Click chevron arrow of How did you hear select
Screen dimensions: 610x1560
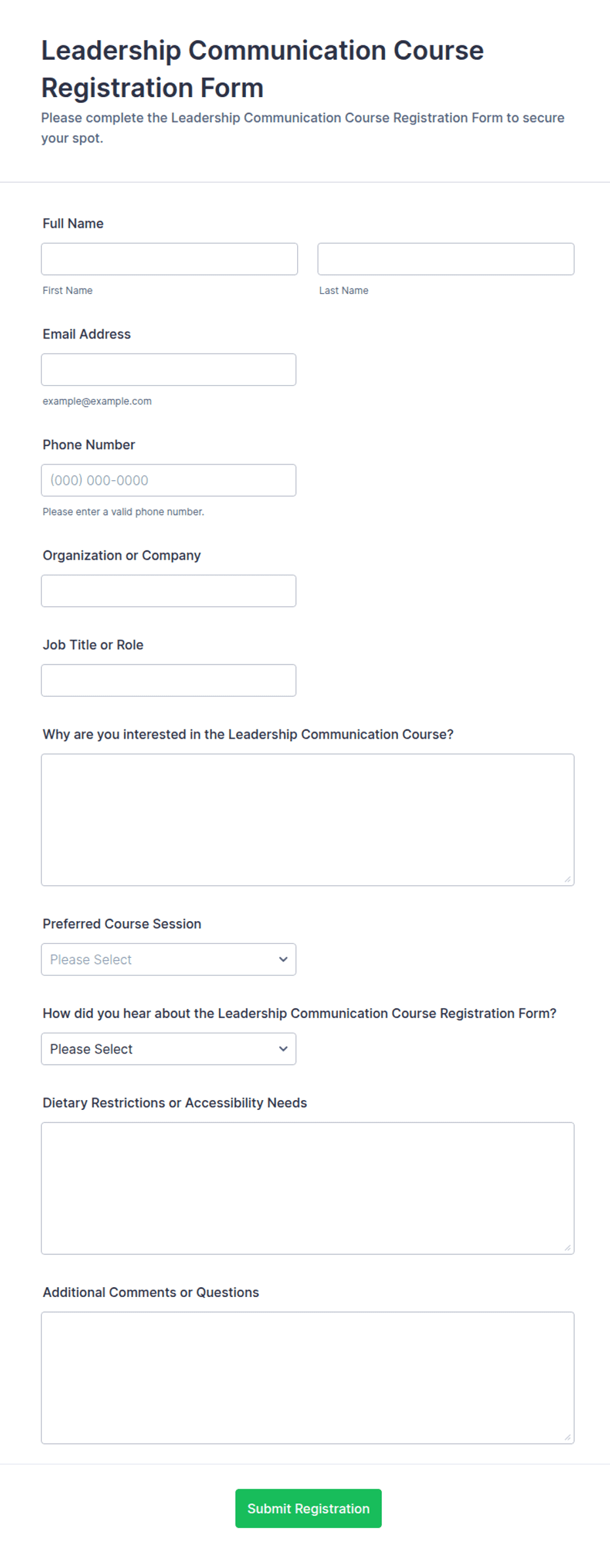tap(283, 1049)
